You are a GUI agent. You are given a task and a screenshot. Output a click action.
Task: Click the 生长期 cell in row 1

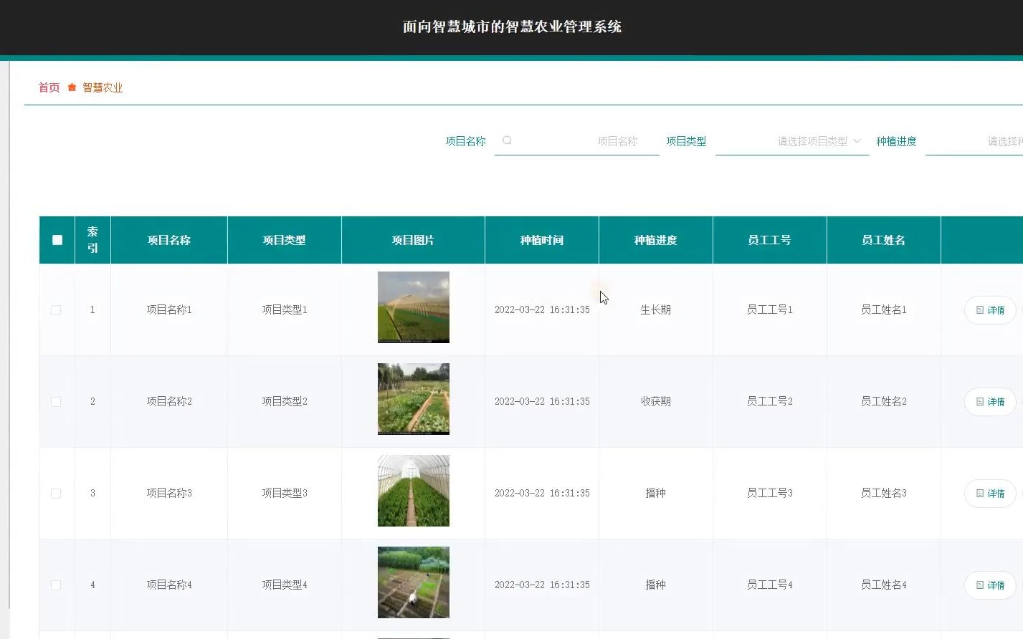point(656,310)
